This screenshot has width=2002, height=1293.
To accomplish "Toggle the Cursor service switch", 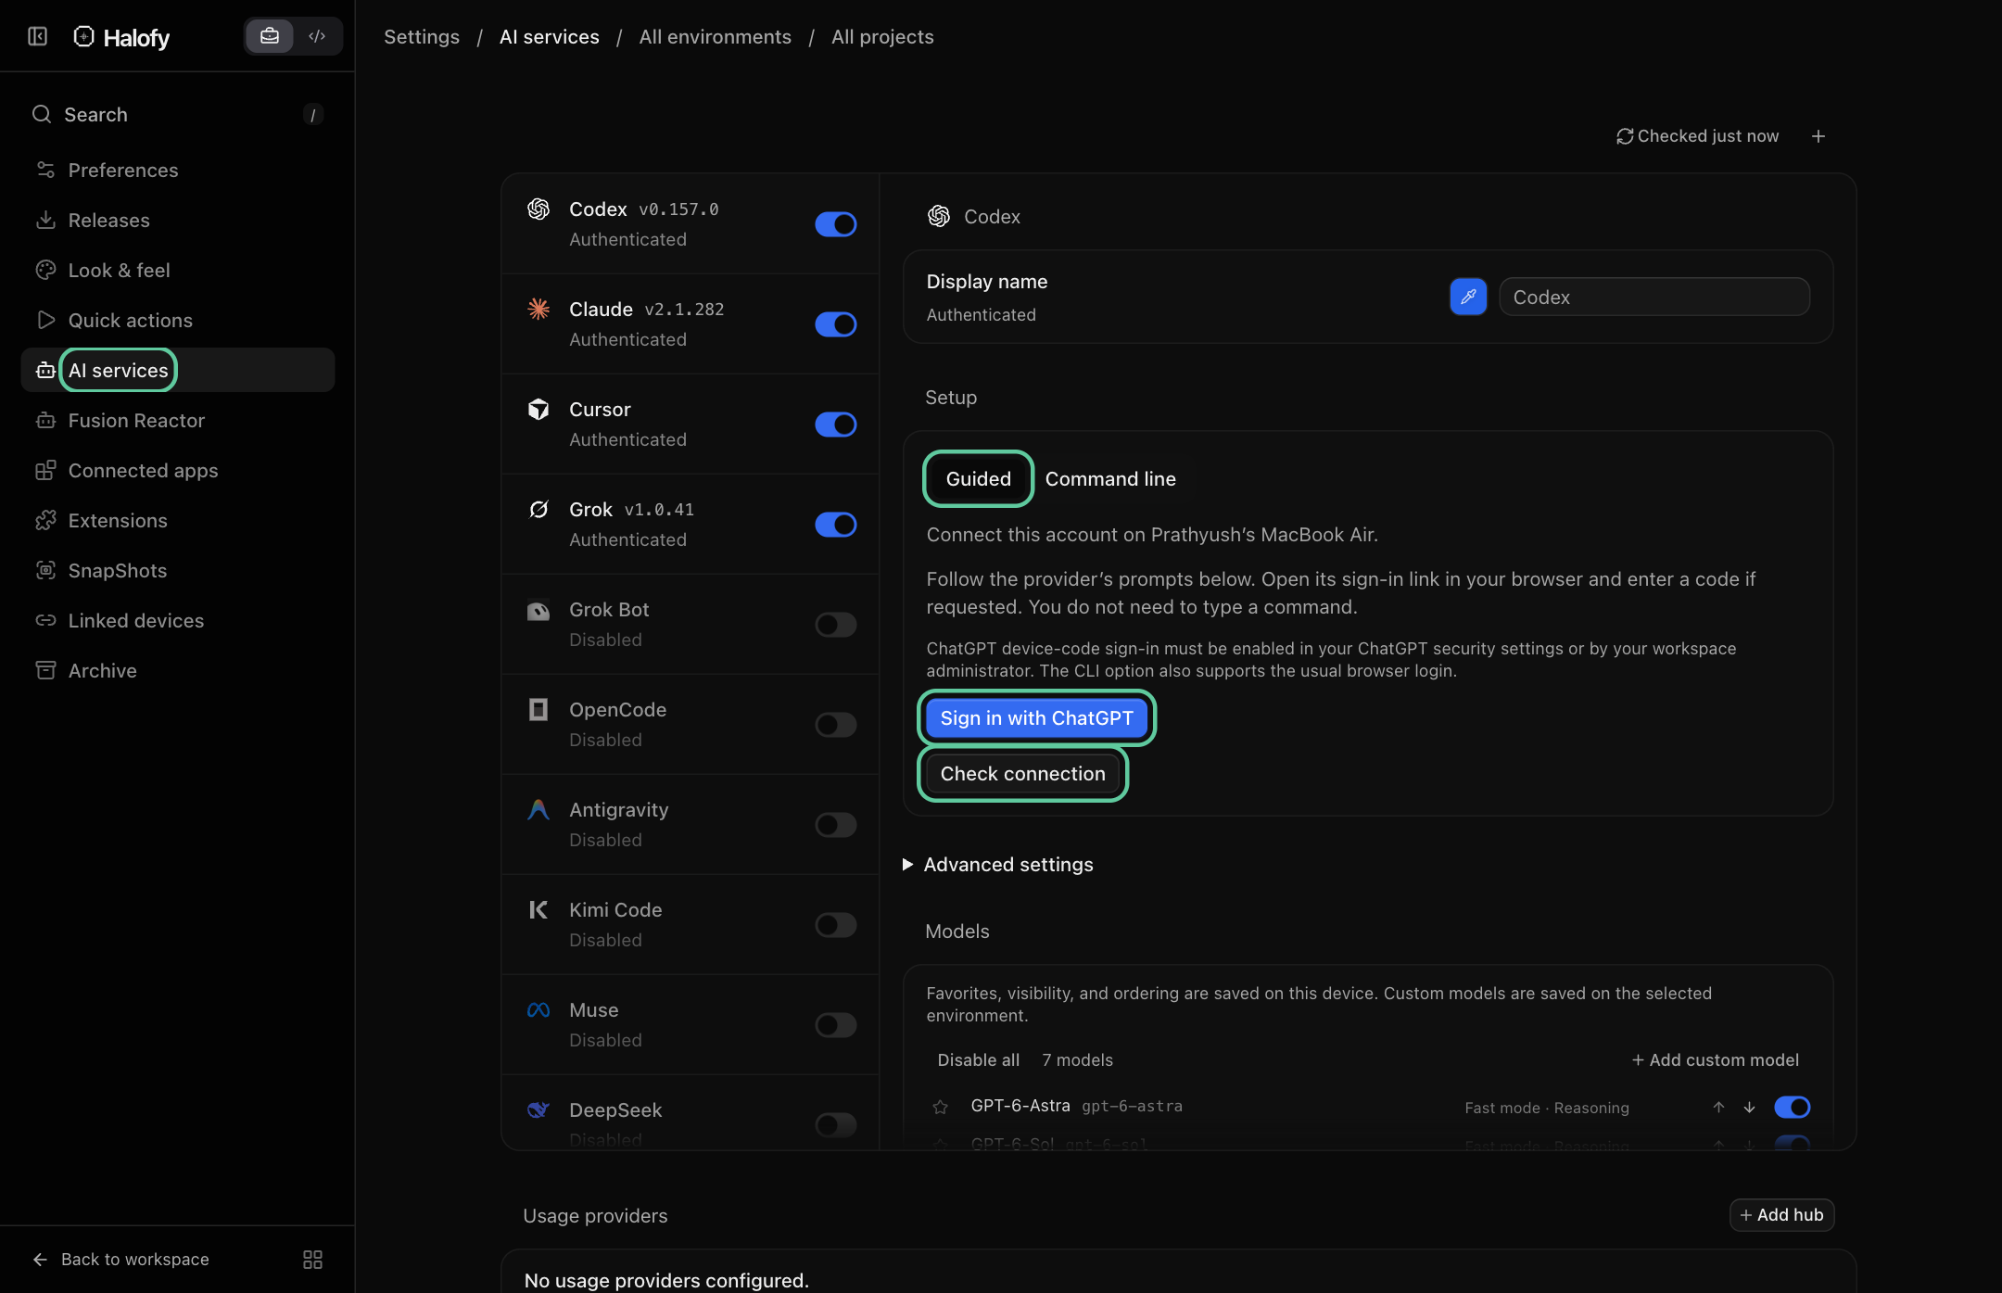I will (x=835, y=425).
